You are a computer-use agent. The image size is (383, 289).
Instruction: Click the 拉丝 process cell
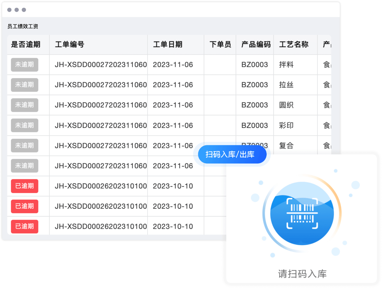tap(286, 85)
